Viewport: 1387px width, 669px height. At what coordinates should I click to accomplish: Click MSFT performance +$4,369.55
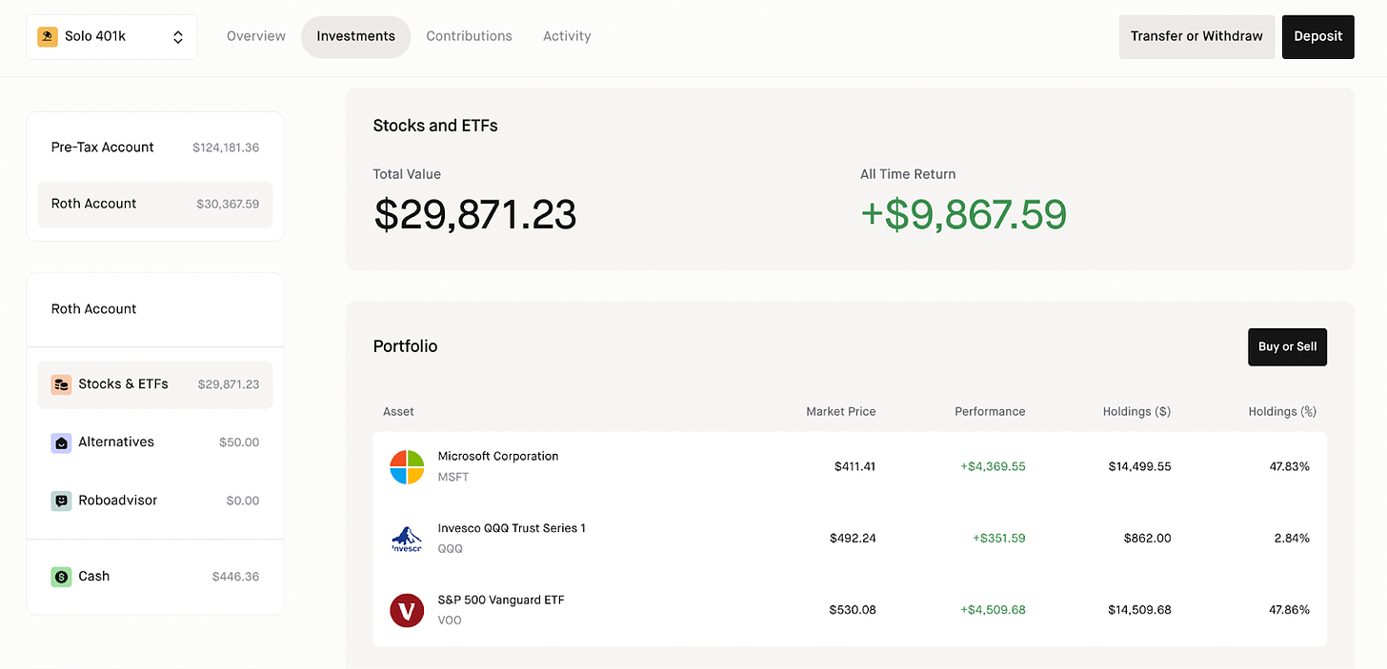pyautogui.click(x=993, y=466)
